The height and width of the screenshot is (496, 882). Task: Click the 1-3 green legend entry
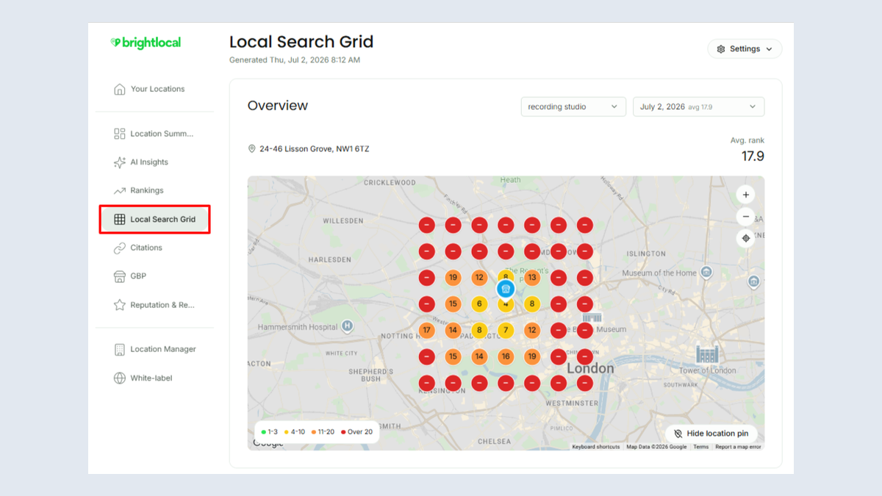click(x=270, y=432)
